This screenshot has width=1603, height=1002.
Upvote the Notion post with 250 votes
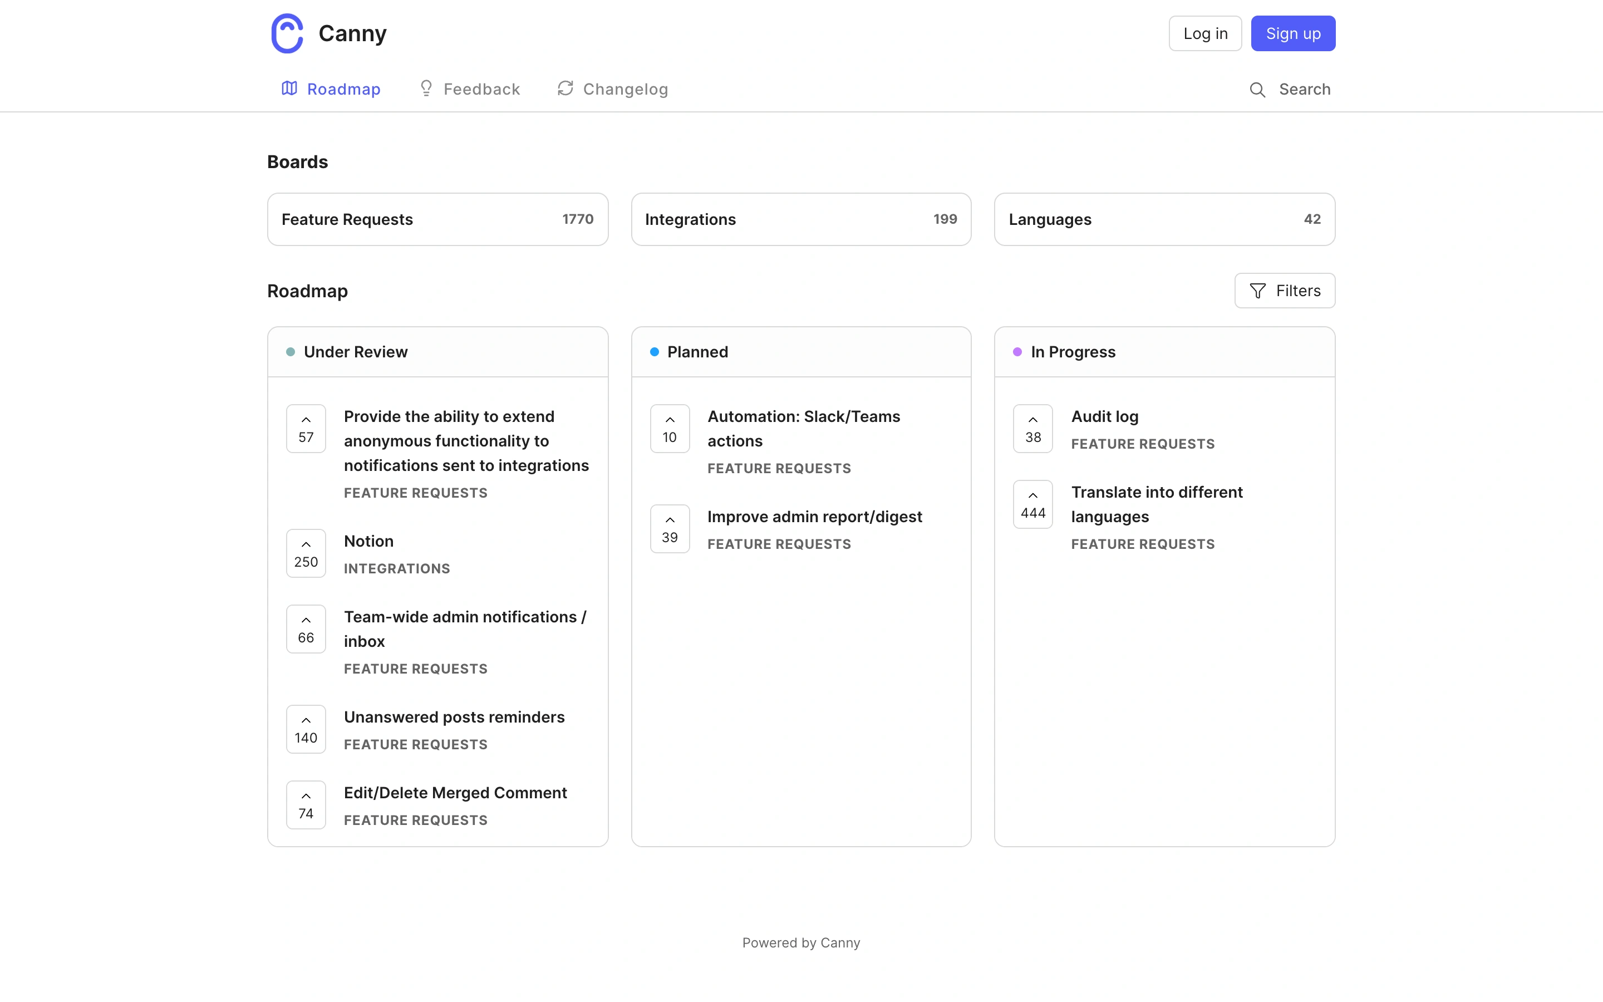306,553
